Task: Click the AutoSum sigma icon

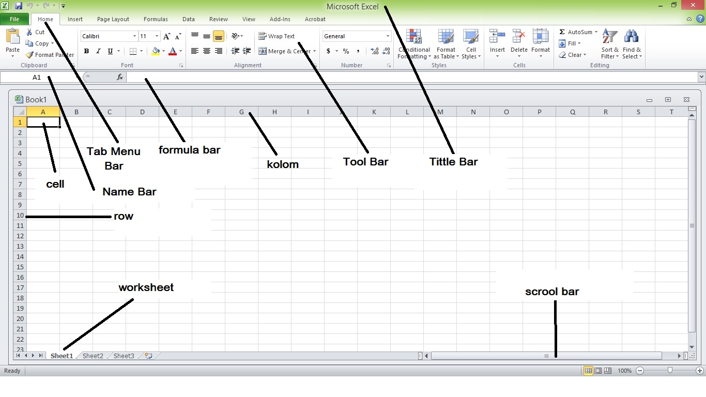Action: (562, 32)
